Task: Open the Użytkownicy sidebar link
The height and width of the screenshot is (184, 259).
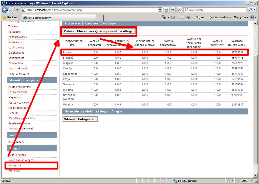Action: [x=16, y=47]
